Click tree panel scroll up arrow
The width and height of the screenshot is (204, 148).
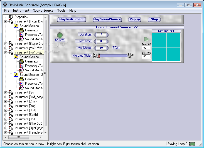45,17
